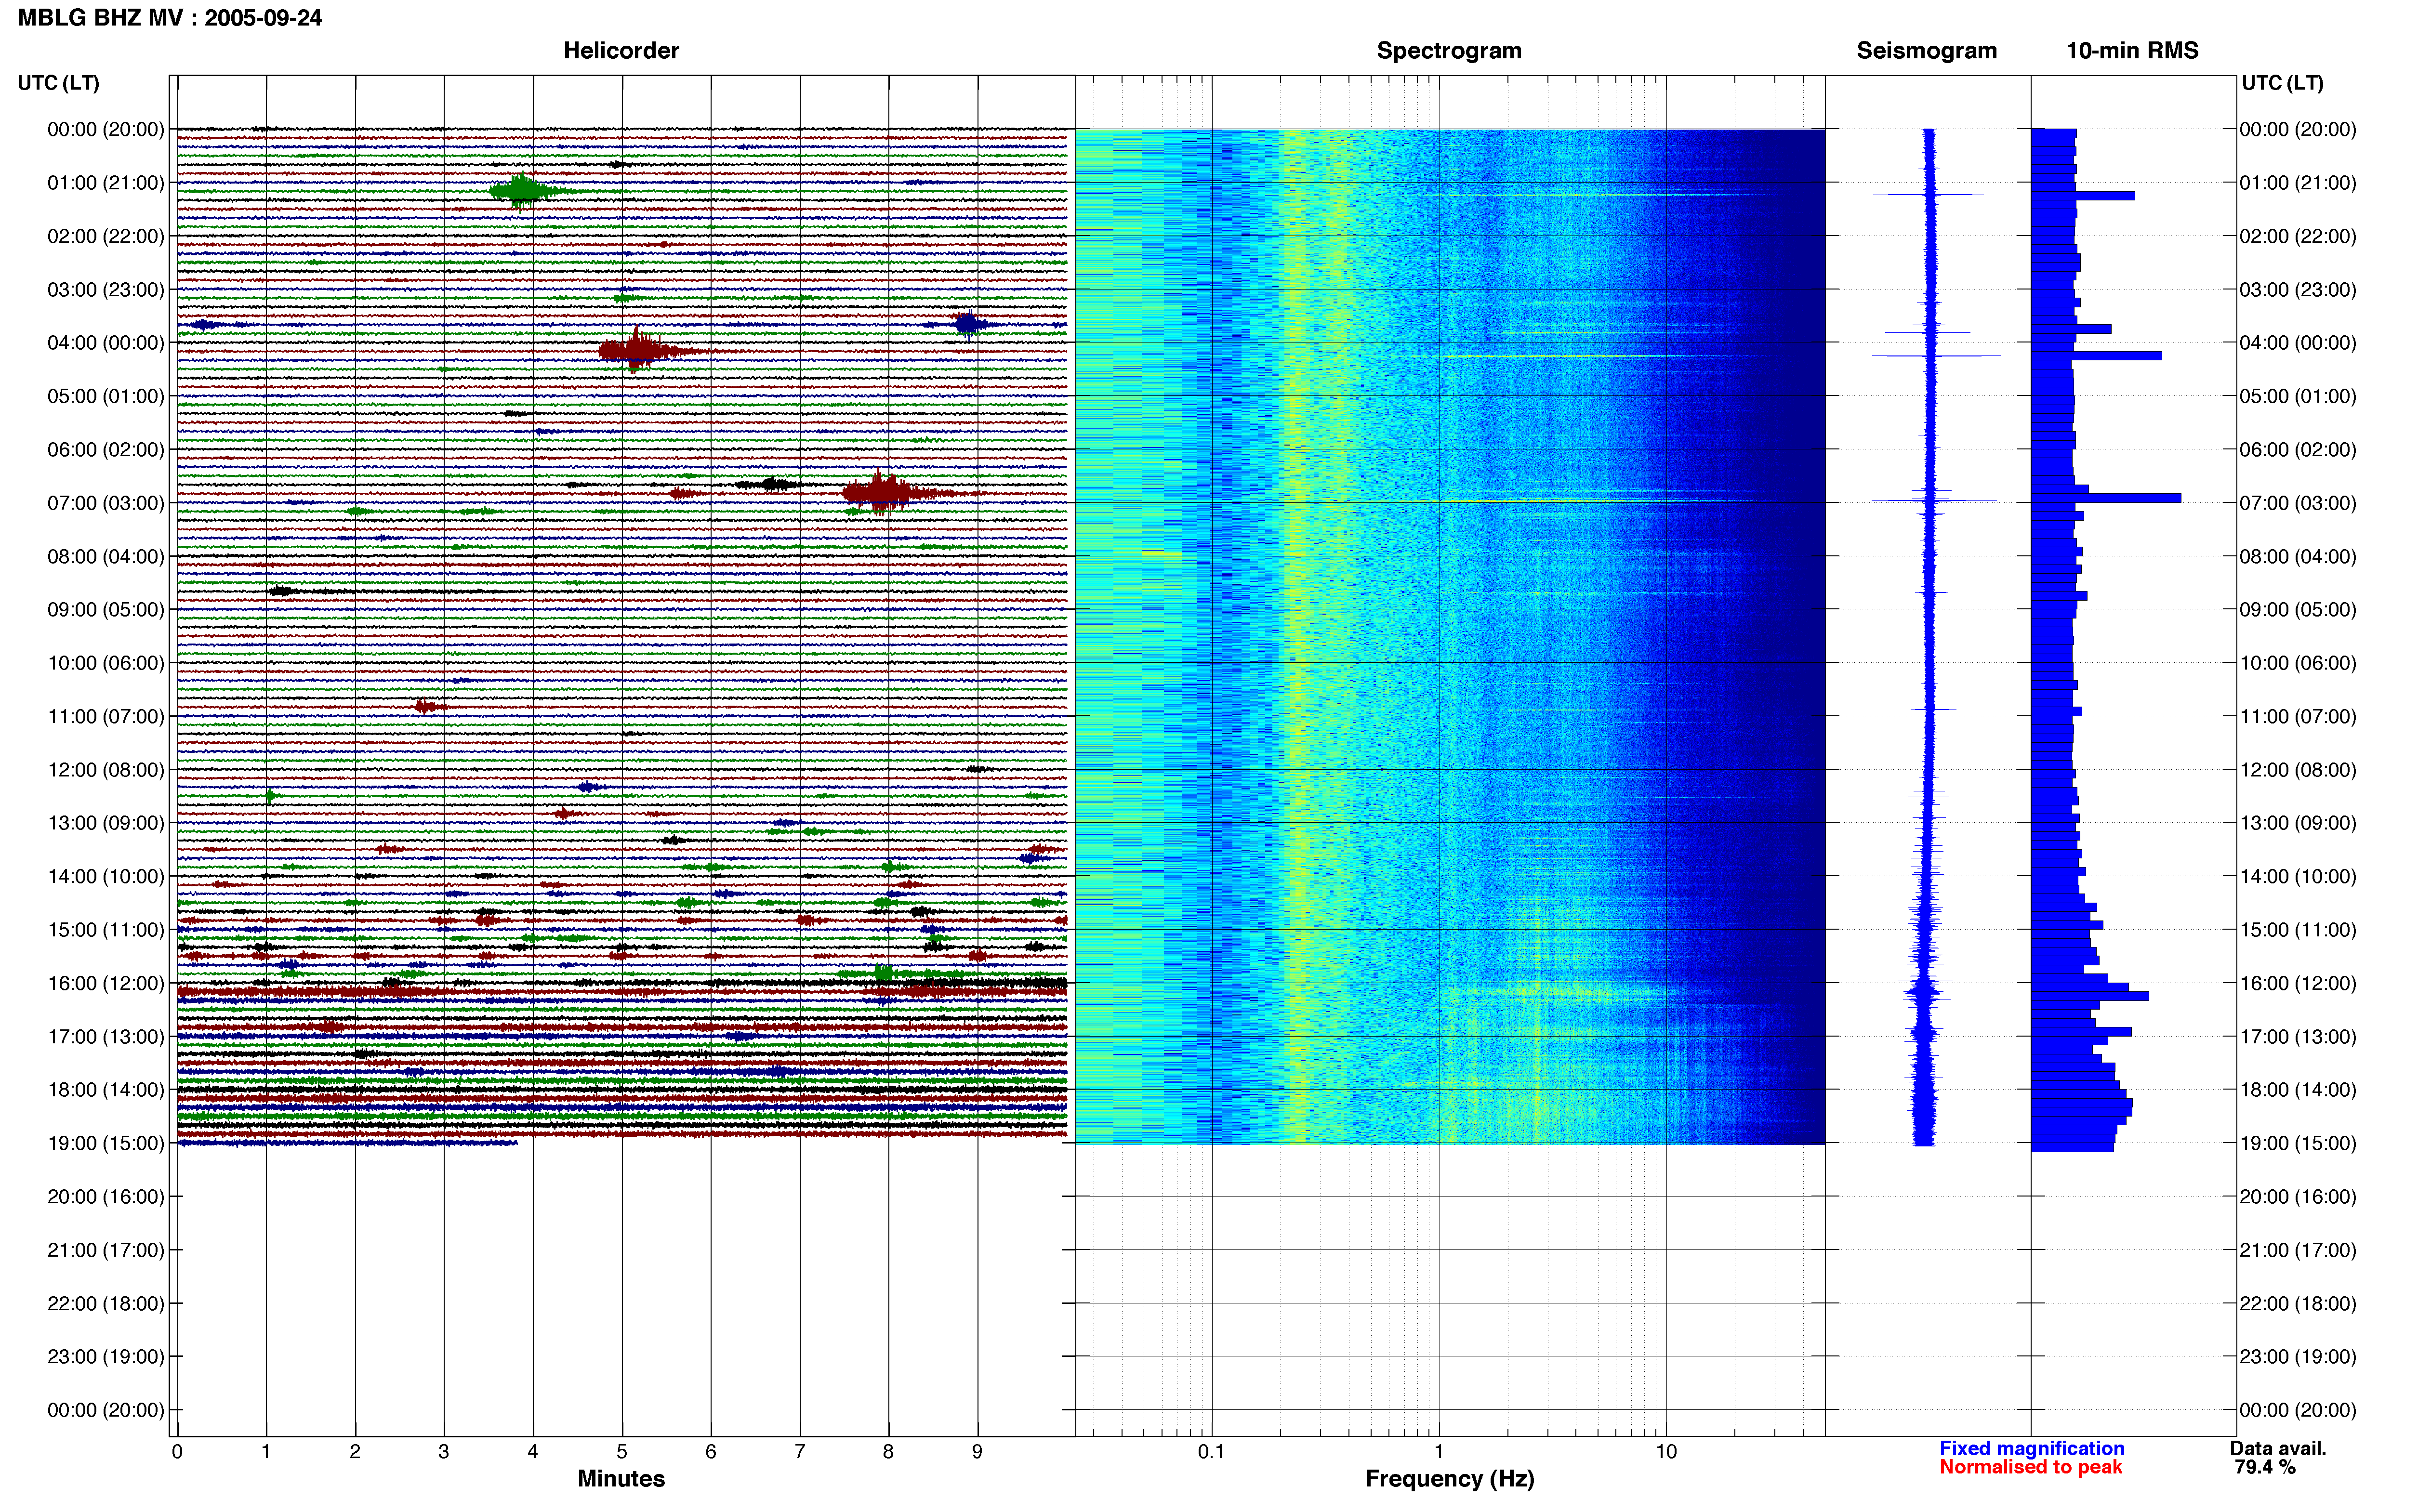The width and height of the screenshot is (2418, 1512).
Task: Click the seismogram spike after 04:00
Action: 1936,356
